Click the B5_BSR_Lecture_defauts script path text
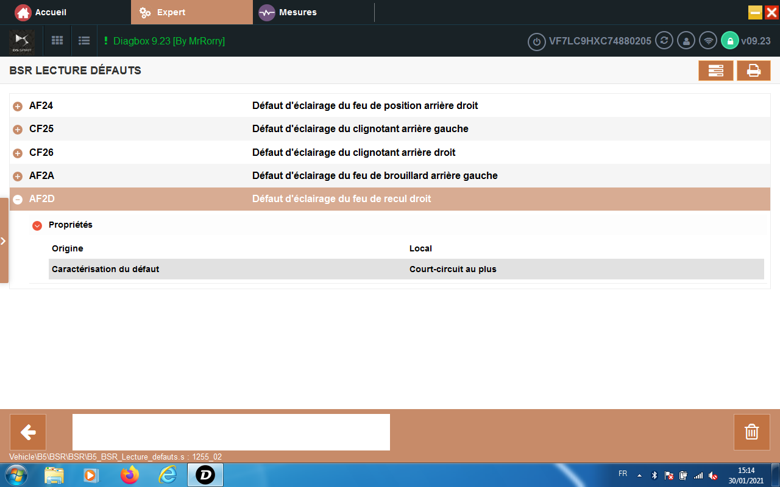 point(116,457)
